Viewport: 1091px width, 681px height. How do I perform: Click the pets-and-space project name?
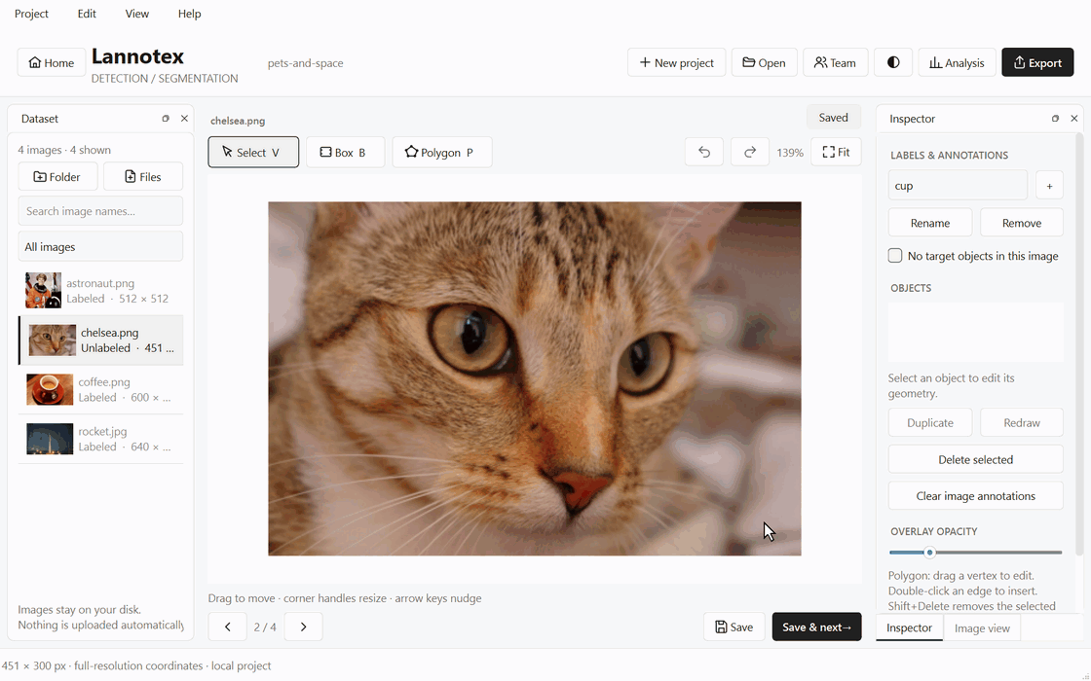pyautogui.click(x=306, y=63)
